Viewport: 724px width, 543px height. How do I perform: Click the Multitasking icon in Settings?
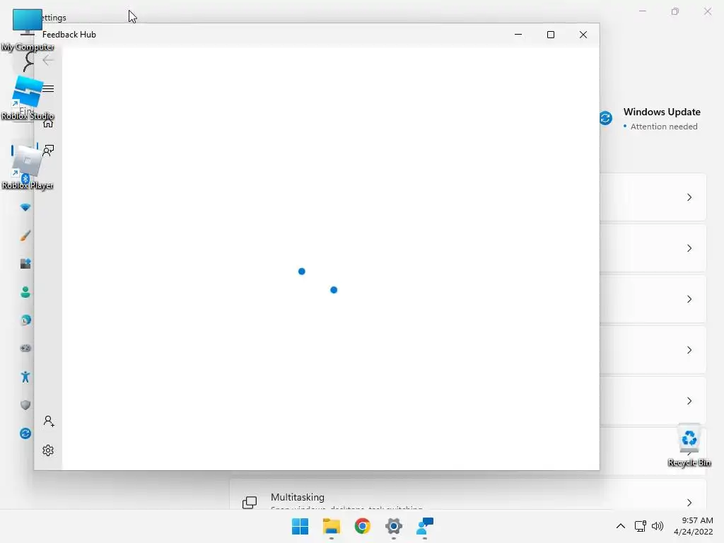(x=250, y=503)
